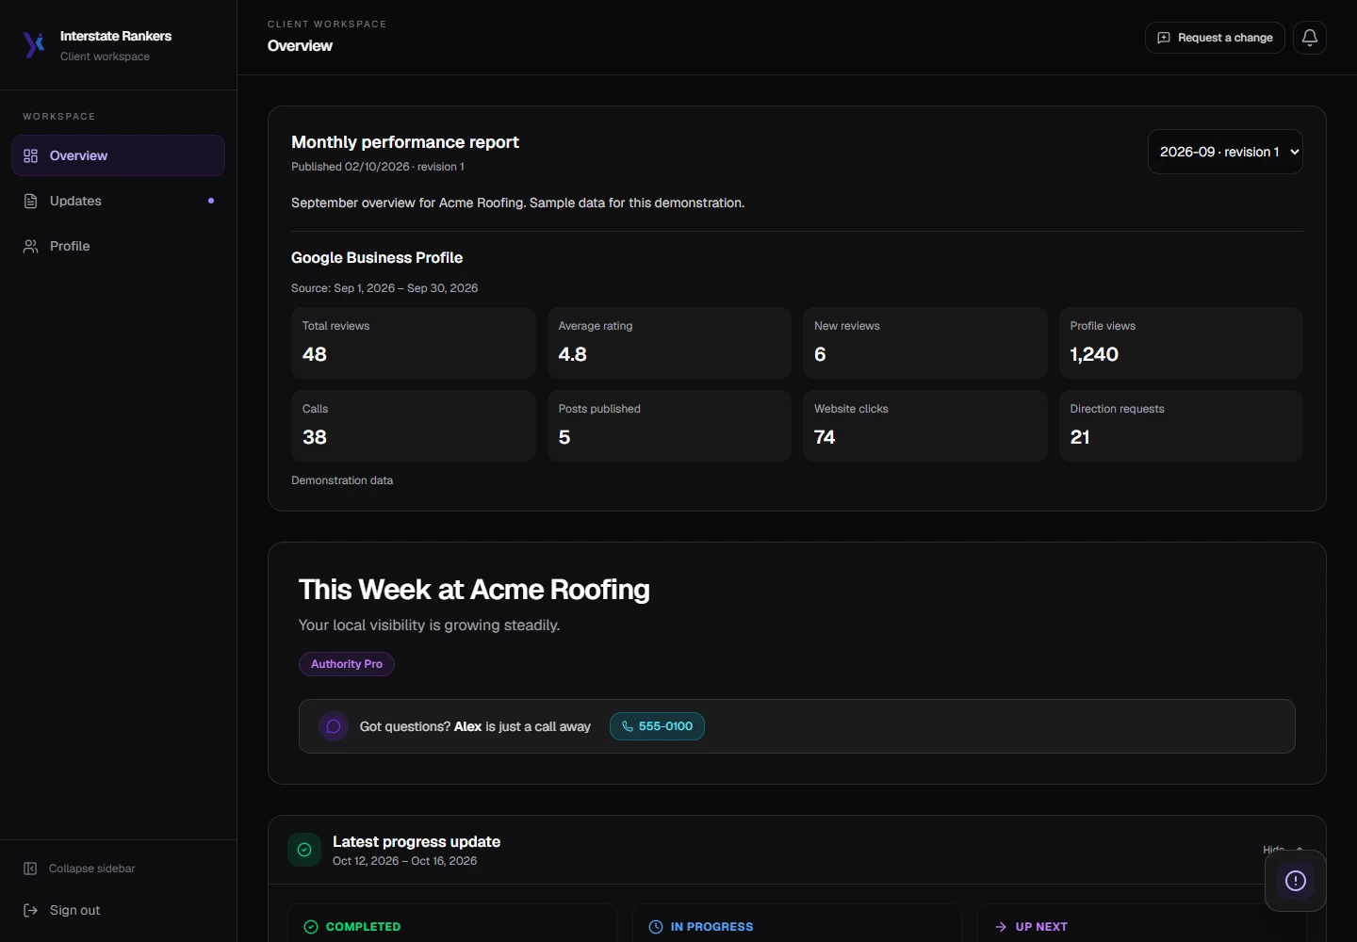Open the floating help alert icon
The width and height of the screenshot is (1357, 942).
(x=1296, y=881)
